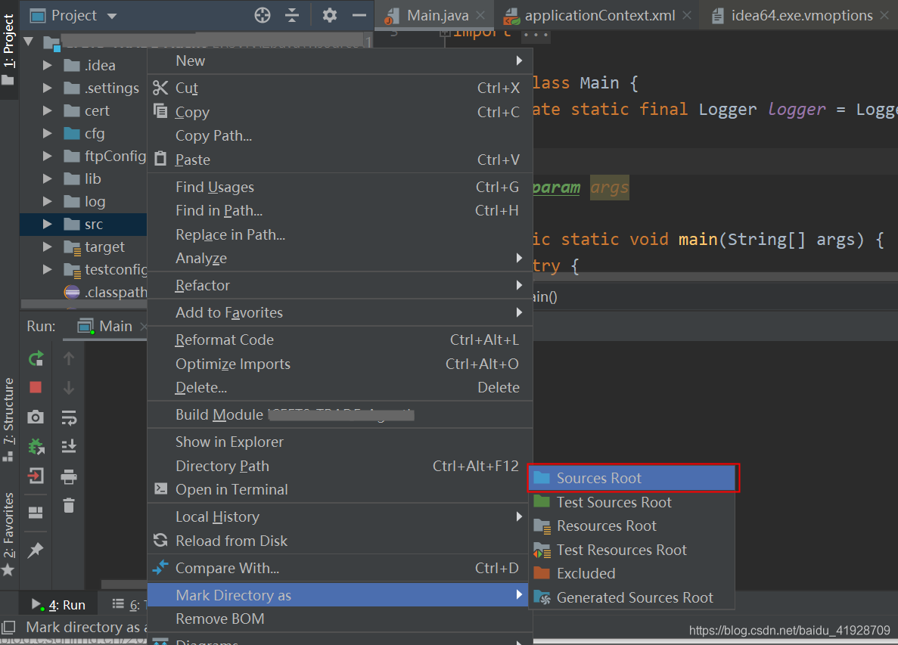Open the Run tool window via 4: Run

tap(58, 603)
